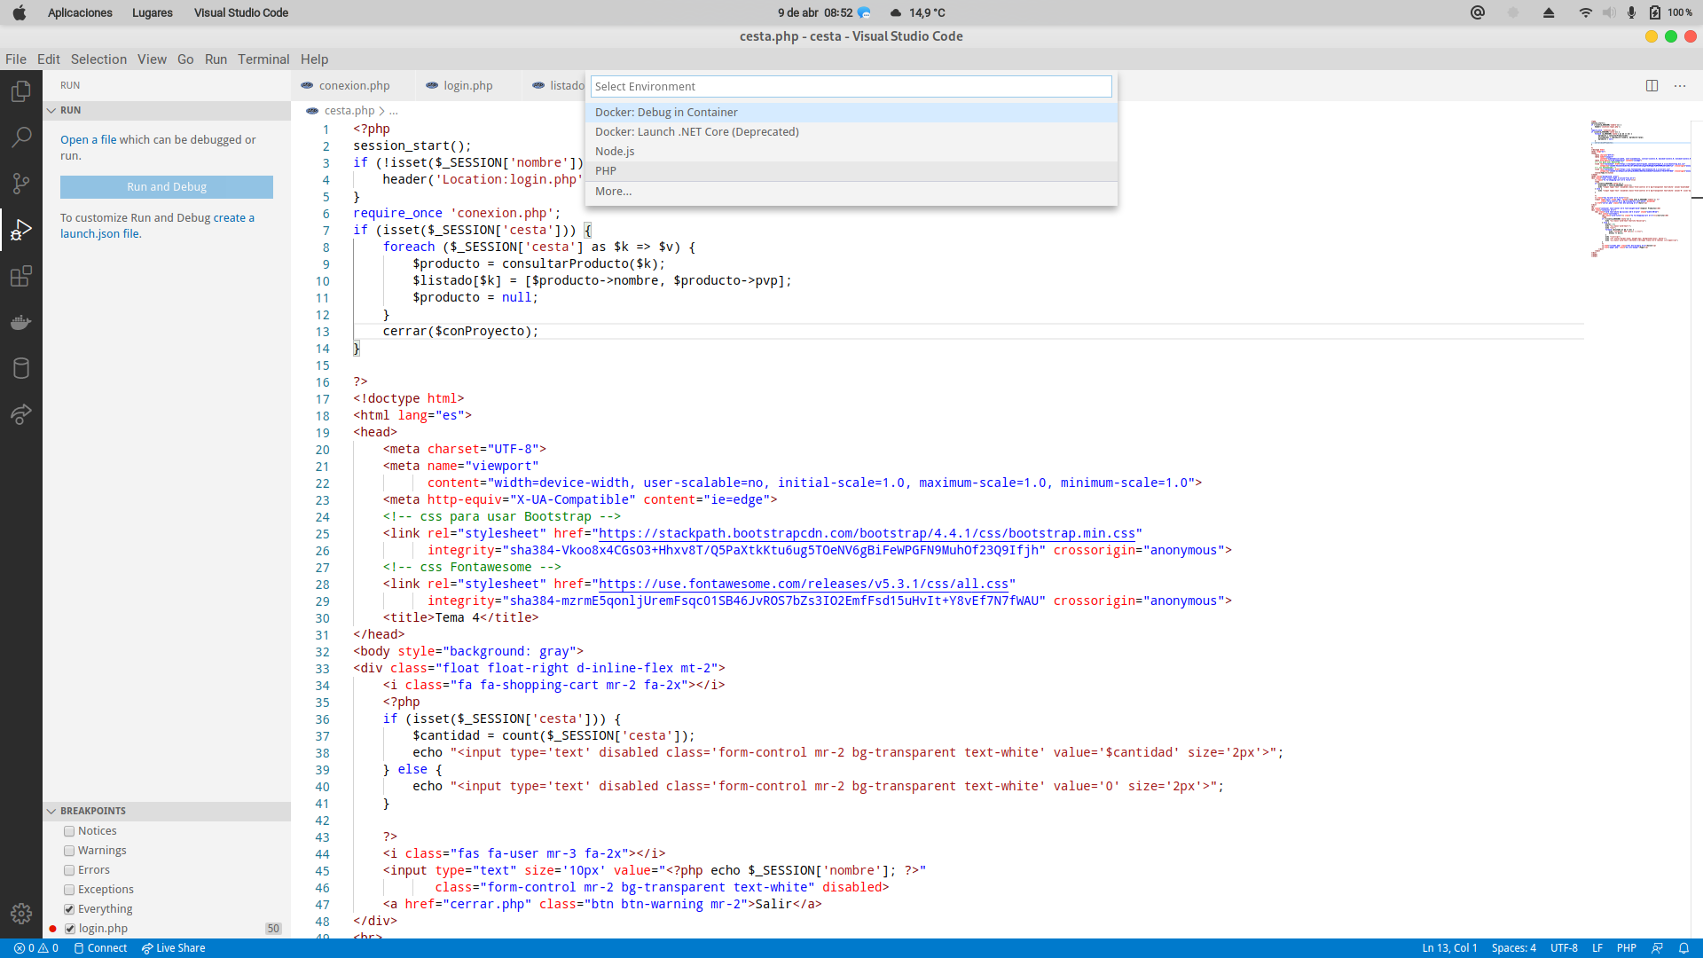Select Docker: Launch .NET Core (Deprecated)

[851, 132]
